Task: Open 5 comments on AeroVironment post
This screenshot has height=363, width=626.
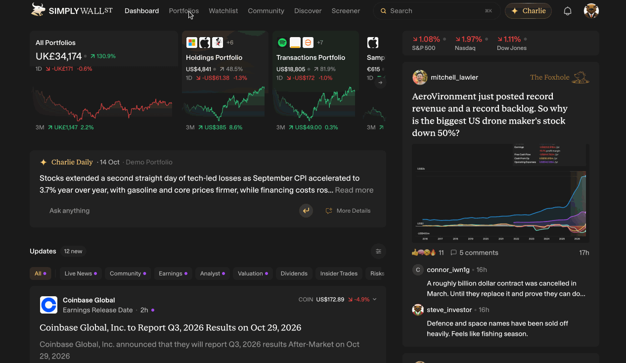Action: (474, 253)
